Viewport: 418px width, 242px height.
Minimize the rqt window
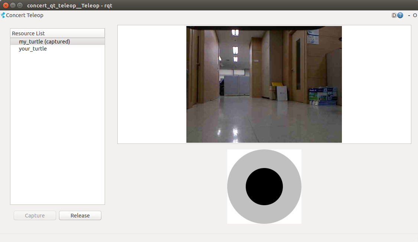13,5
